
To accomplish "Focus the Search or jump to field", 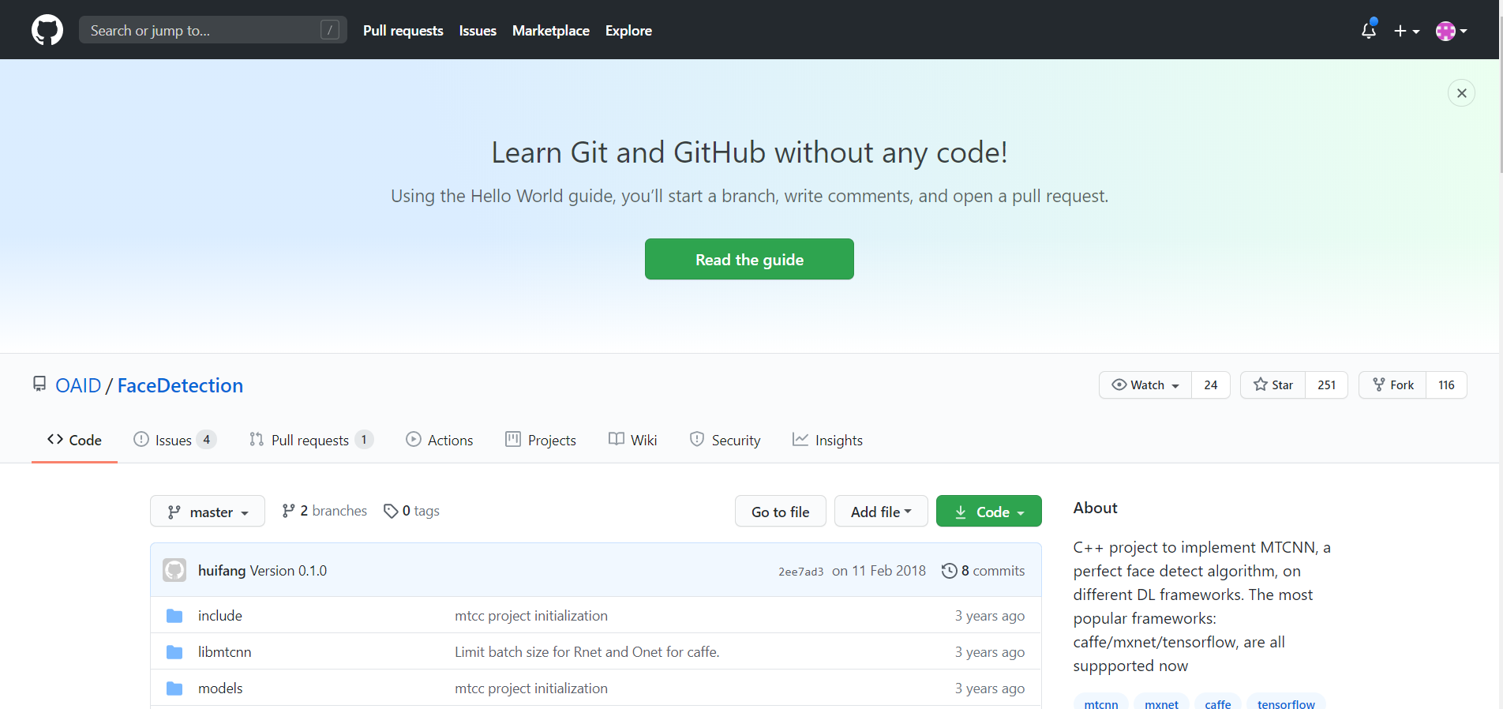I will click(212, 30).
